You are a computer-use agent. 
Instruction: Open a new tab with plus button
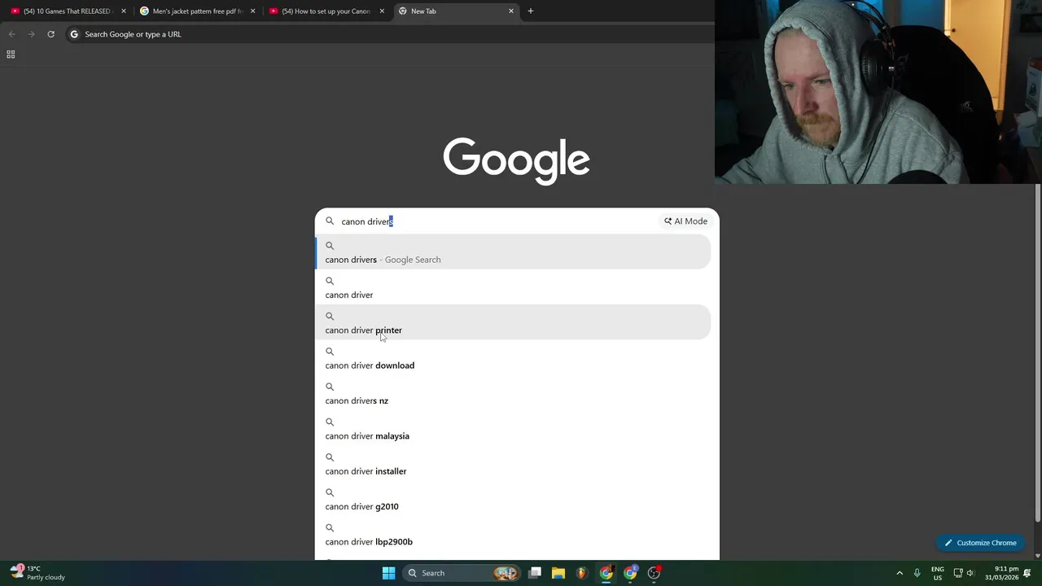coord(531,11)
